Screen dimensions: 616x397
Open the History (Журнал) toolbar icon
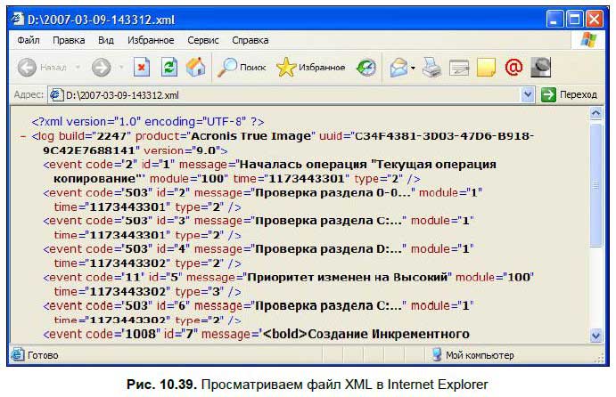click(x=366, y=68)
